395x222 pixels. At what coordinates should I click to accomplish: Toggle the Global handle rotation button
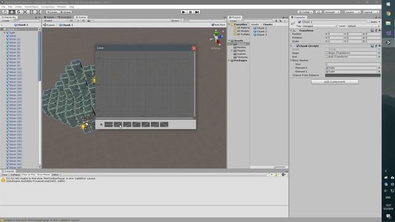click(x=65, y=12)
